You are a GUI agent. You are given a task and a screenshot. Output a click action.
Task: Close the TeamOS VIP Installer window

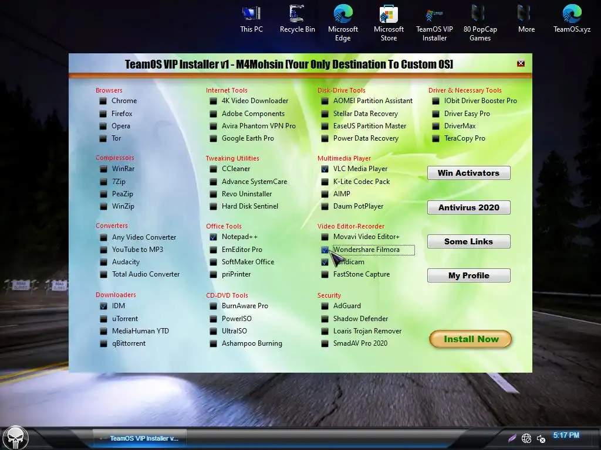click(521, 63)
